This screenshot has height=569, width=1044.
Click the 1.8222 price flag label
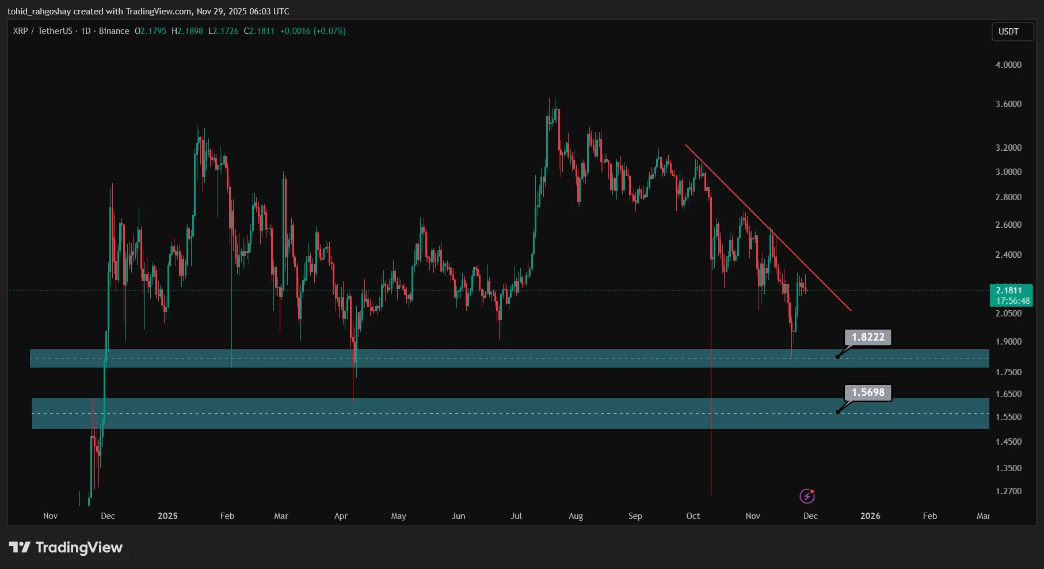(867, 338)
